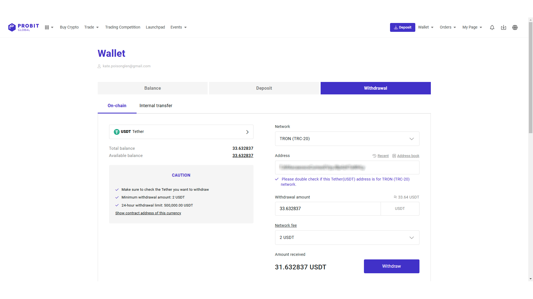Click the 31.632837 USDT amount received
Image resolution: width=533 pixels, height=299 pixels.
point(300,267)
